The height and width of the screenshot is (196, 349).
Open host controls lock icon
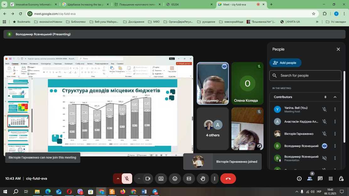[x=341, y=179]
